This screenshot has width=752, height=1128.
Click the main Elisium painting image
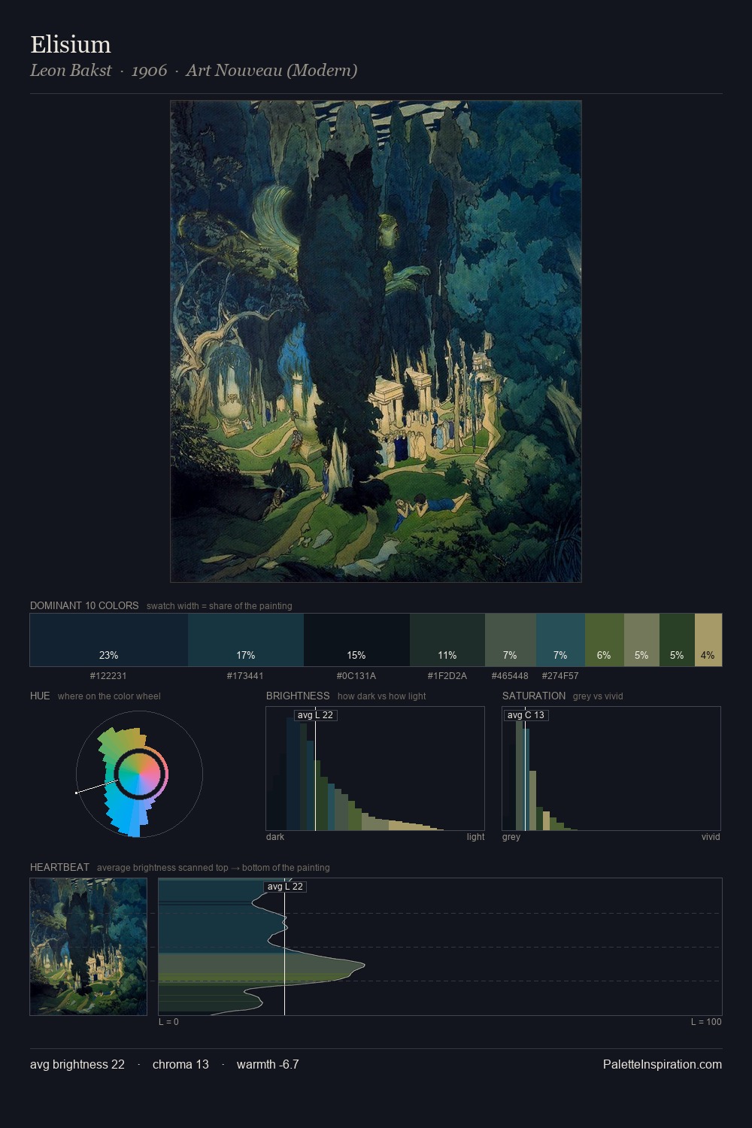[376, 341]
